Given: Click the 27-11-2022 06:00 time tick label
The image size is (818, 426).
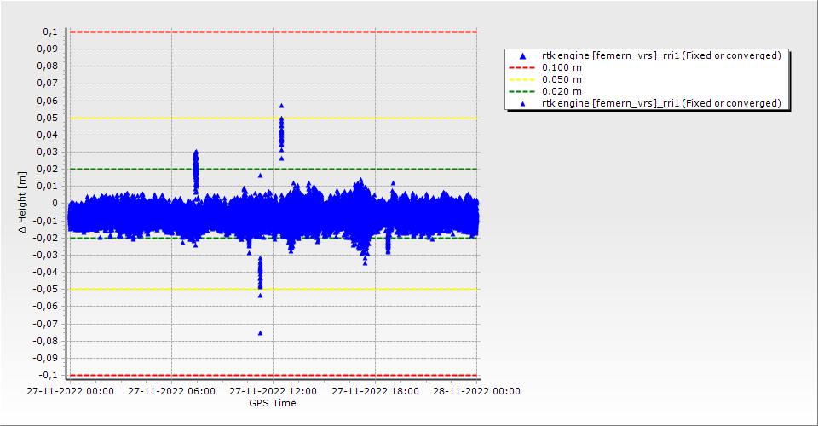Looking at the screenshot, I should tap(171, 392).
